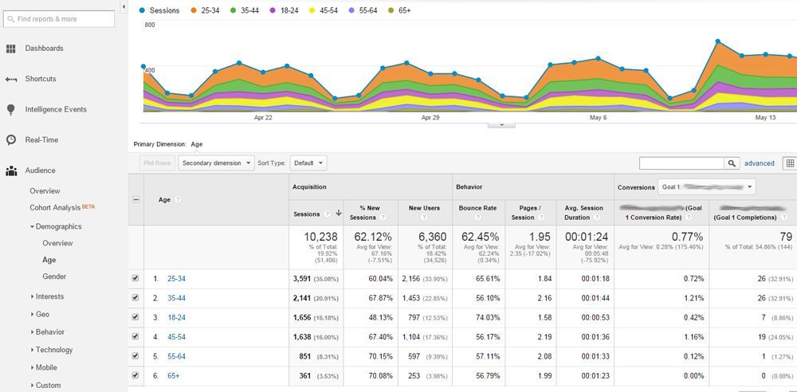797x392 pixels.
Task: Click the Sessions blue legend dot
Action: (x=142, y=10)
